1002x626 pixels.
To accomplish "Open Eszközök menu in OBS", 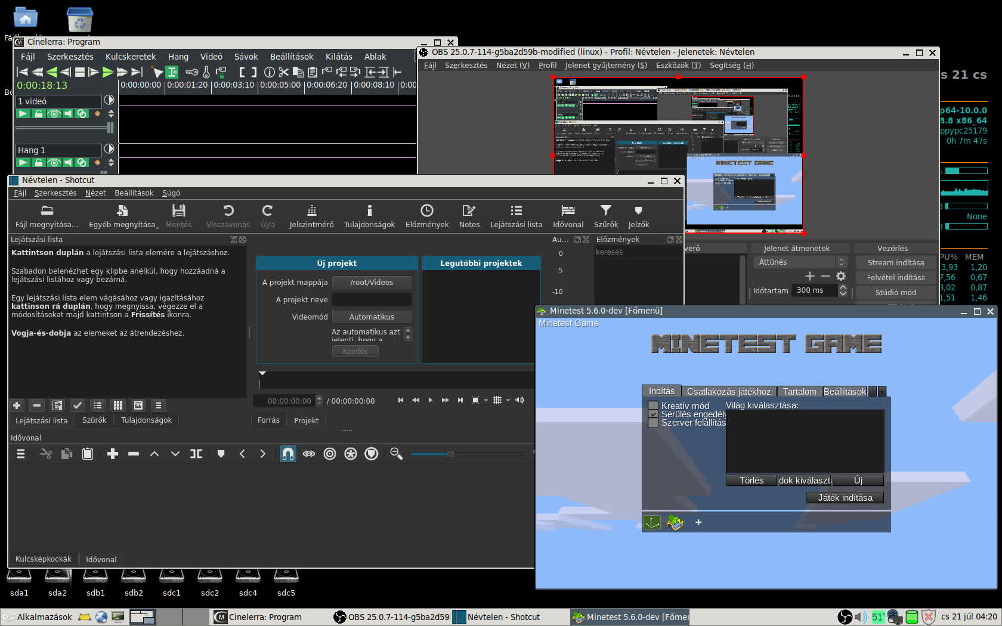I will coord(678,66).
